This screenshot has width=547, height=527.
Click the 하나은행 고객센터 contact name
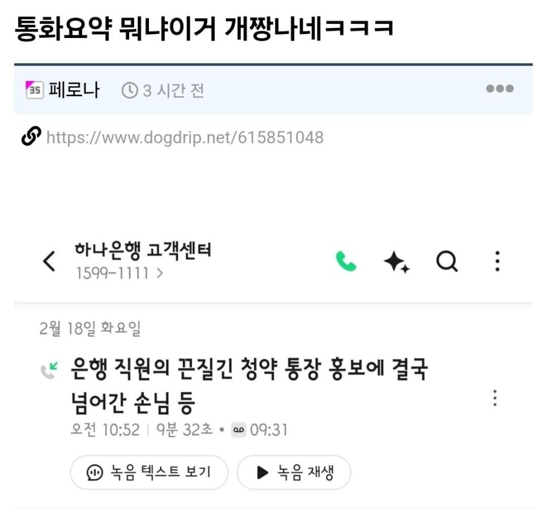pos(143,250)
